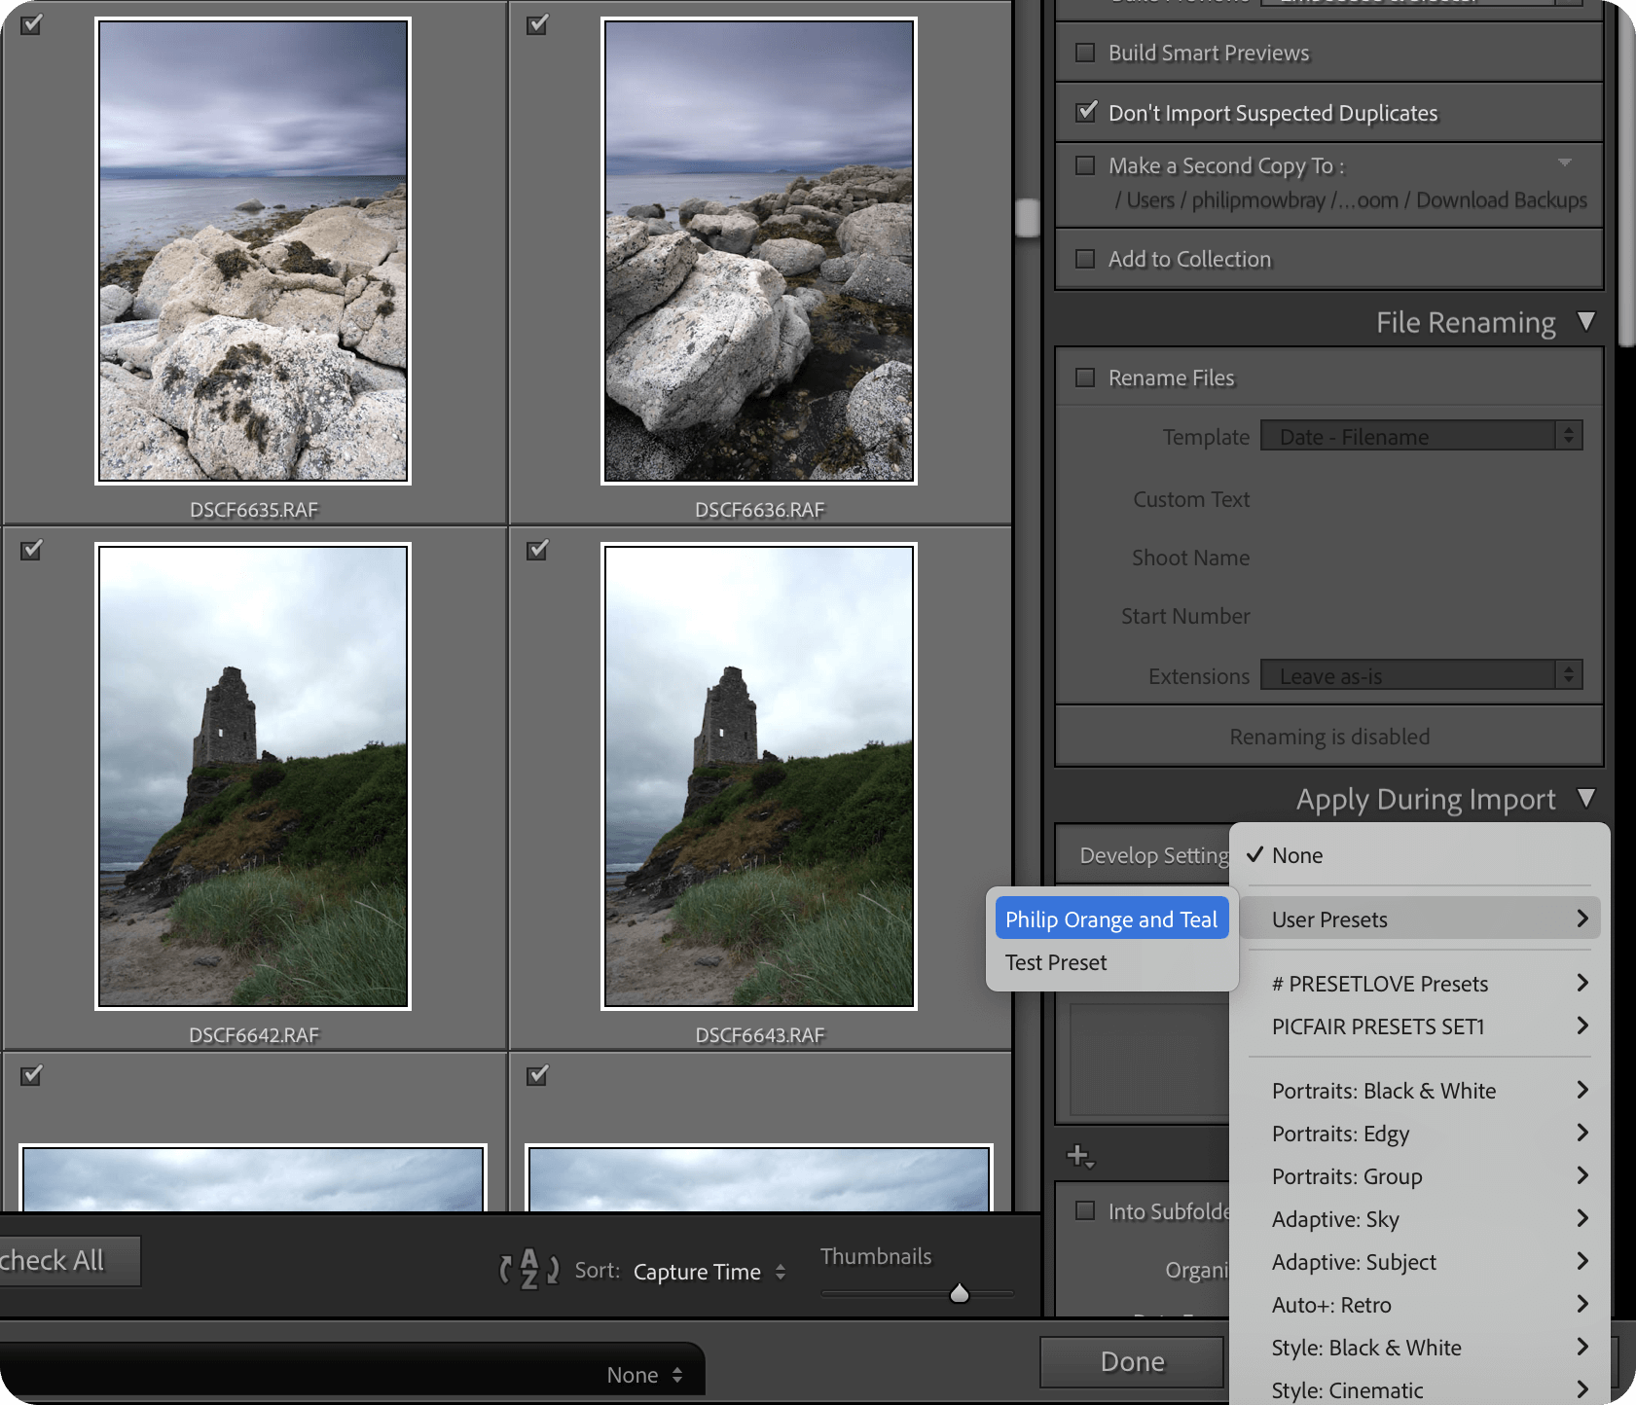Click the Renaming is disabled message
The width and height of the screenshot is (1636, 1405).
[1329, 737]
